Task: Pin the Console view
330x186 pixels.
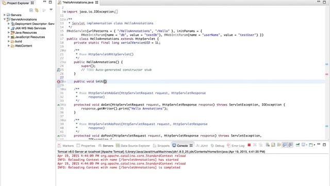Action: click(298, 145)
